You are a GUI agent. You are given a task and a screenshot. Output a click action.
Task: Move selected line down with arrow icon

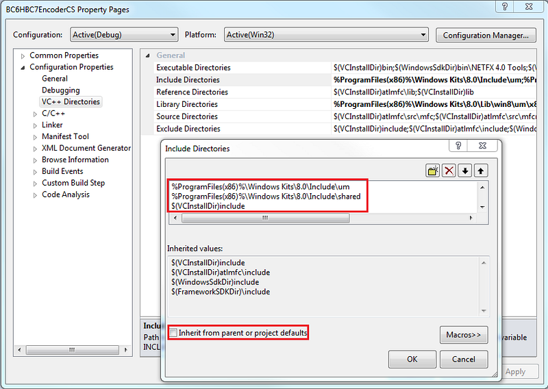(465, 171)
